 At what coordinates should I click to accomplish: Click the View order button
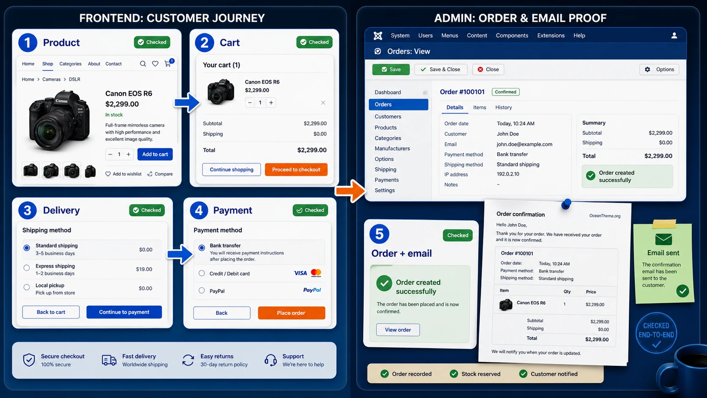(398, 330)
